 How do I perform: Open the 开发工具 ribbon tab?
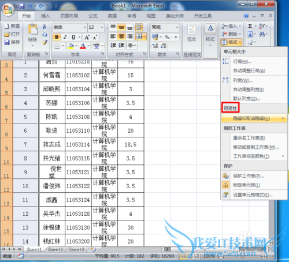(203, 16)
